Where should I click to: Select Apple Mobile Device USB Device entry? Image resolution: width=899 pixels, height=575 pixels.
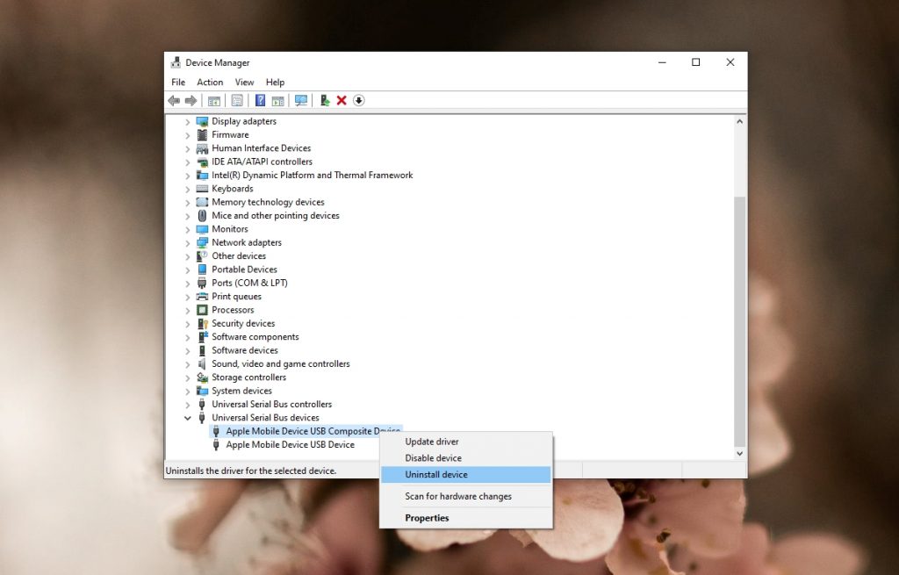point(291,444)
